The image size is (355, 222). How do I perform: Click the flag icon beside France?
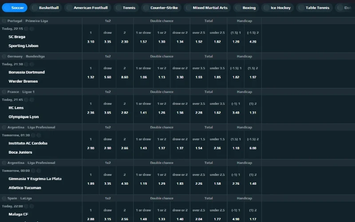[4, 92]
